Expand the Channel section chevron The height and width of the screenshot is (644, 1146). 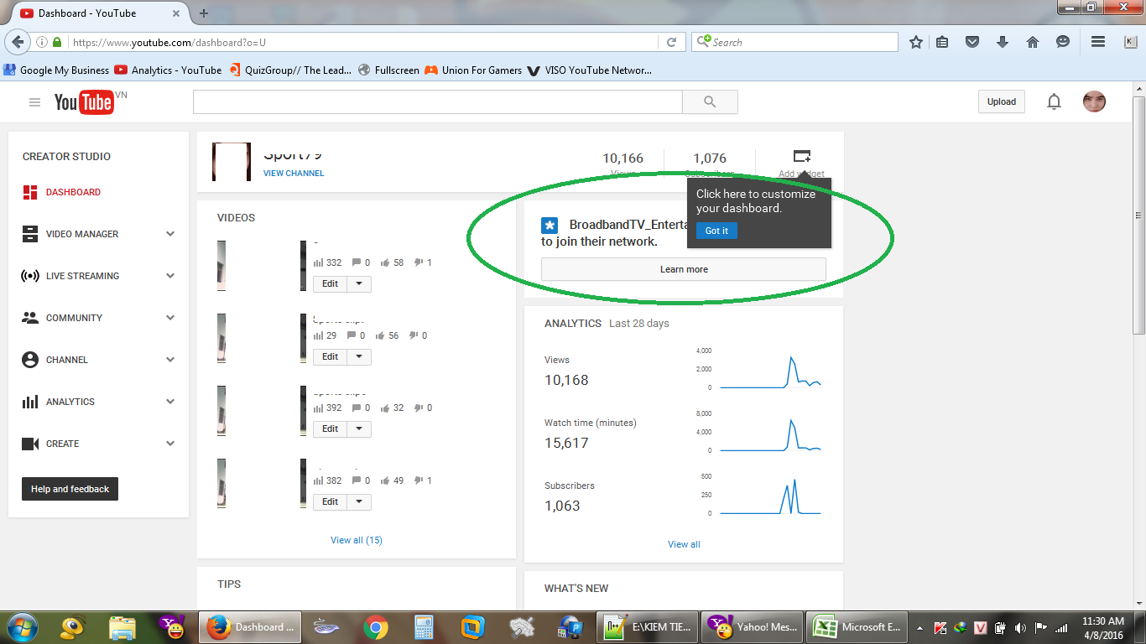(x=170, y=360)
